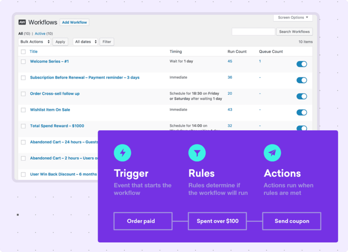Check the select-all checkbox beside Title
The width and height of the screenshot is (348, 252).
[23, 52]
